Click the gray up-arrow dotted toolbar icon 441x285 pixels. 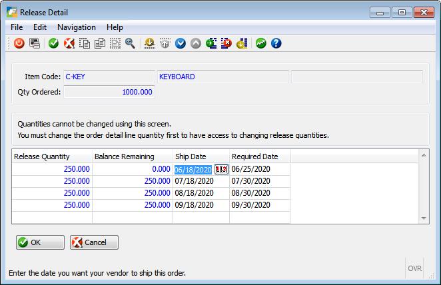165,43
